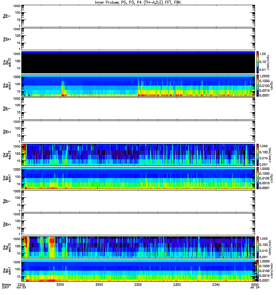The height and width of the screenshot is (295, 276).
Task: Select the thd fff 2 axis label
Action: click(7, 132)
